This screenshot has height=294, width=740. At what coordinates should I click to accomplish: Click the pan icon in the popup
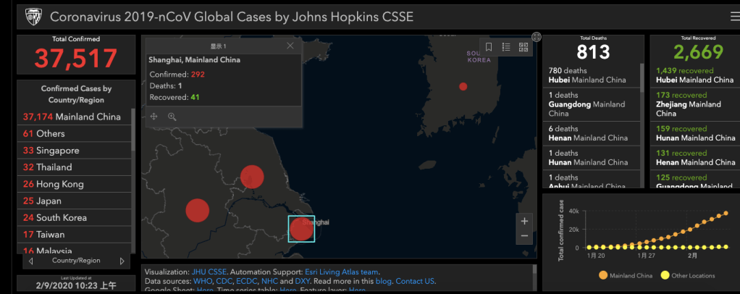click(154, 116)
